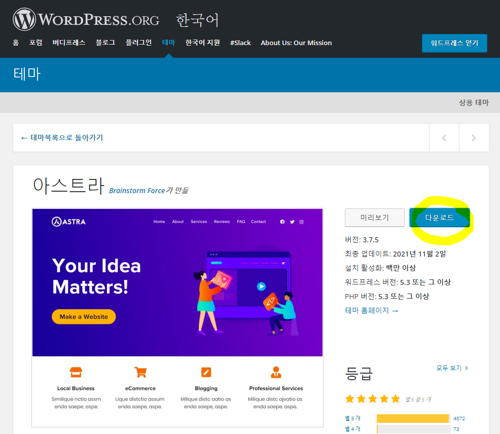Click the Instagram icon in the preview

click(x=301, y=222)
